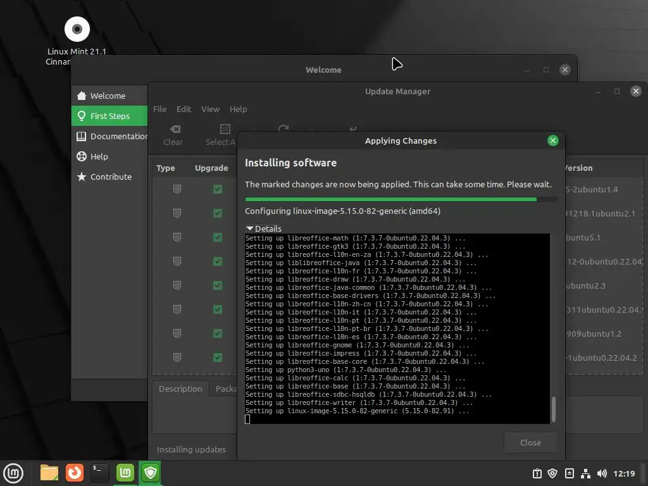The height and width of the screenshot is (486, 648).
Task: Switch to the partially hidden Packages tab
Action: tap(223, 389)
